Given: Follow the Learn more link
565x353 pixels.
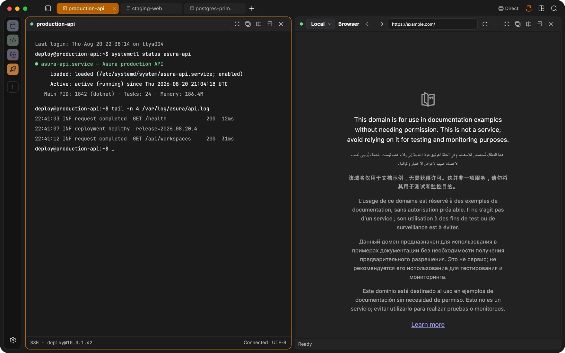Looking at the screenshot, I should point(428,324).
